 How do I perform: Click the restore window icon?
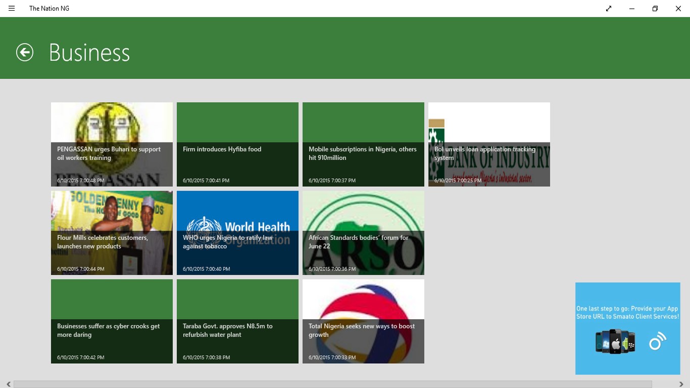pos(655,9)
